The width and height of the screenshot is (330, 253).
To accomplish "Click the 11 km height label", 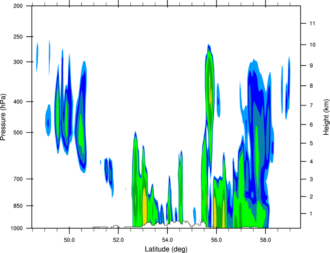I will click(312, 23).
